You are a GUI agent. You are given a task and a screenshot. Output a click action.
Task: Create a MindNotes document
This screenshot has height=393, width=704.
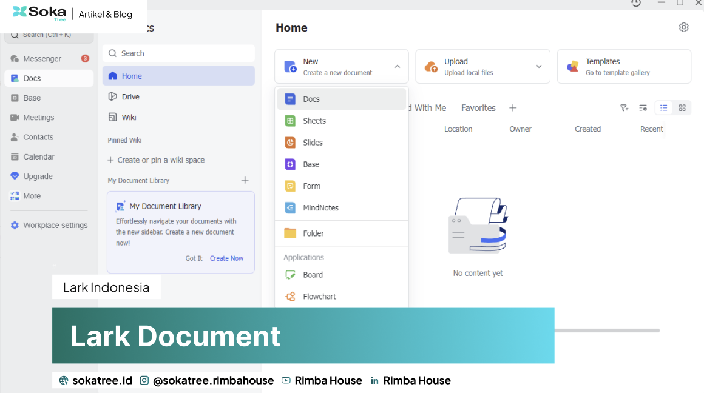(x=341, y=207)
